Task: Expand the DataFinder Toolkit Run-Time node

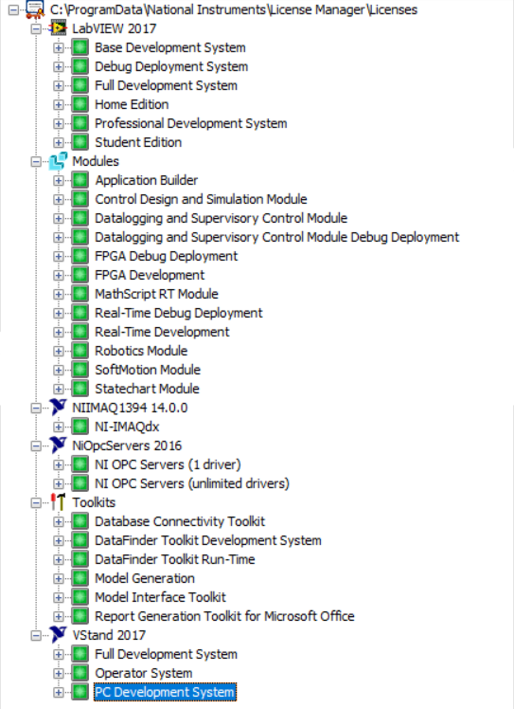Action: [59, 559]
